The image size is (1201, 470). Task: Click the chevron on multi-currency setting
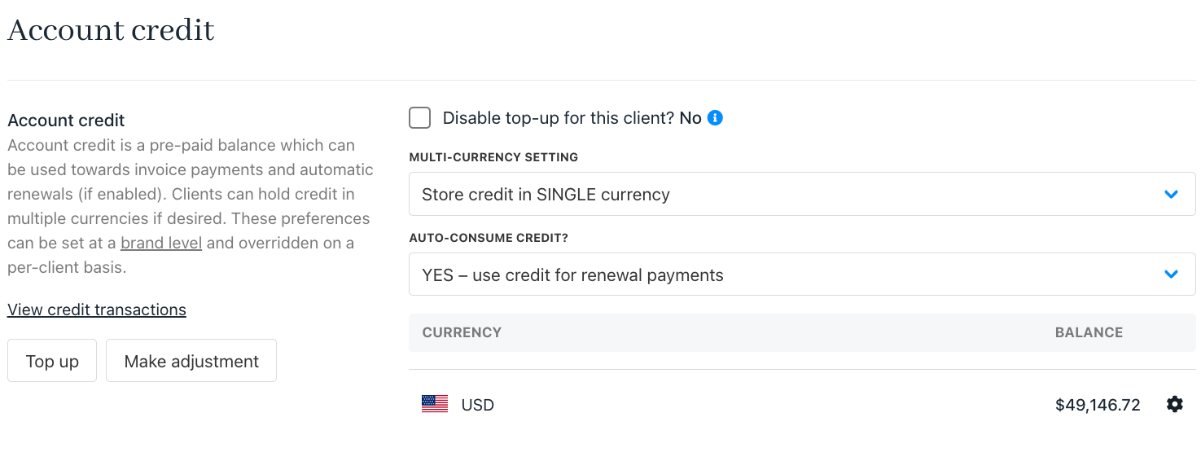1171,194
